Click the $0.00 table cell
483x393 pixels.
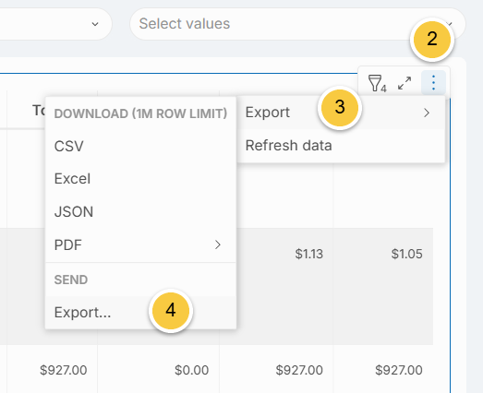191,370
